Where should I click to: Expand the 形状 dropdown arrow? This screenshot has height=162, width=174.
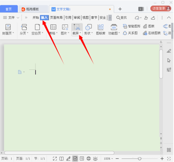pos(92,33)
